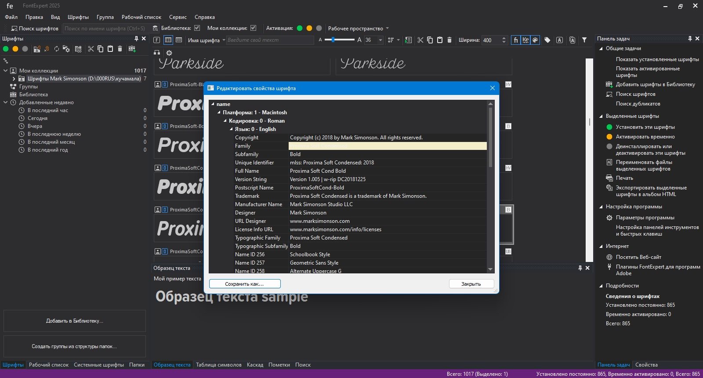Click the green activation dot in the top bar
Viewport: 703px width, 378px height.
point(300,28)
